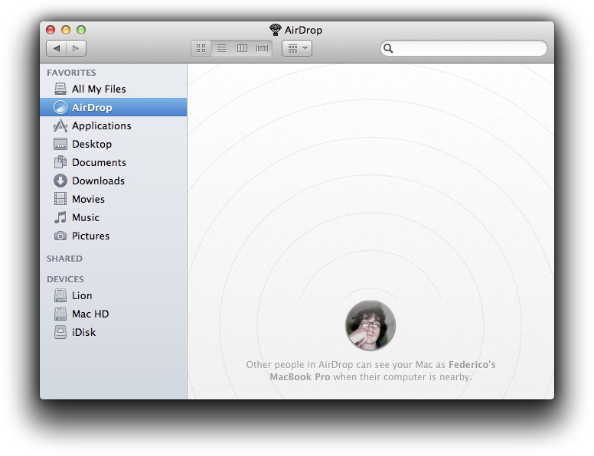Click the Lion drive icon
594x456 pixels.
pyautogui.click(x=60, y=295)
